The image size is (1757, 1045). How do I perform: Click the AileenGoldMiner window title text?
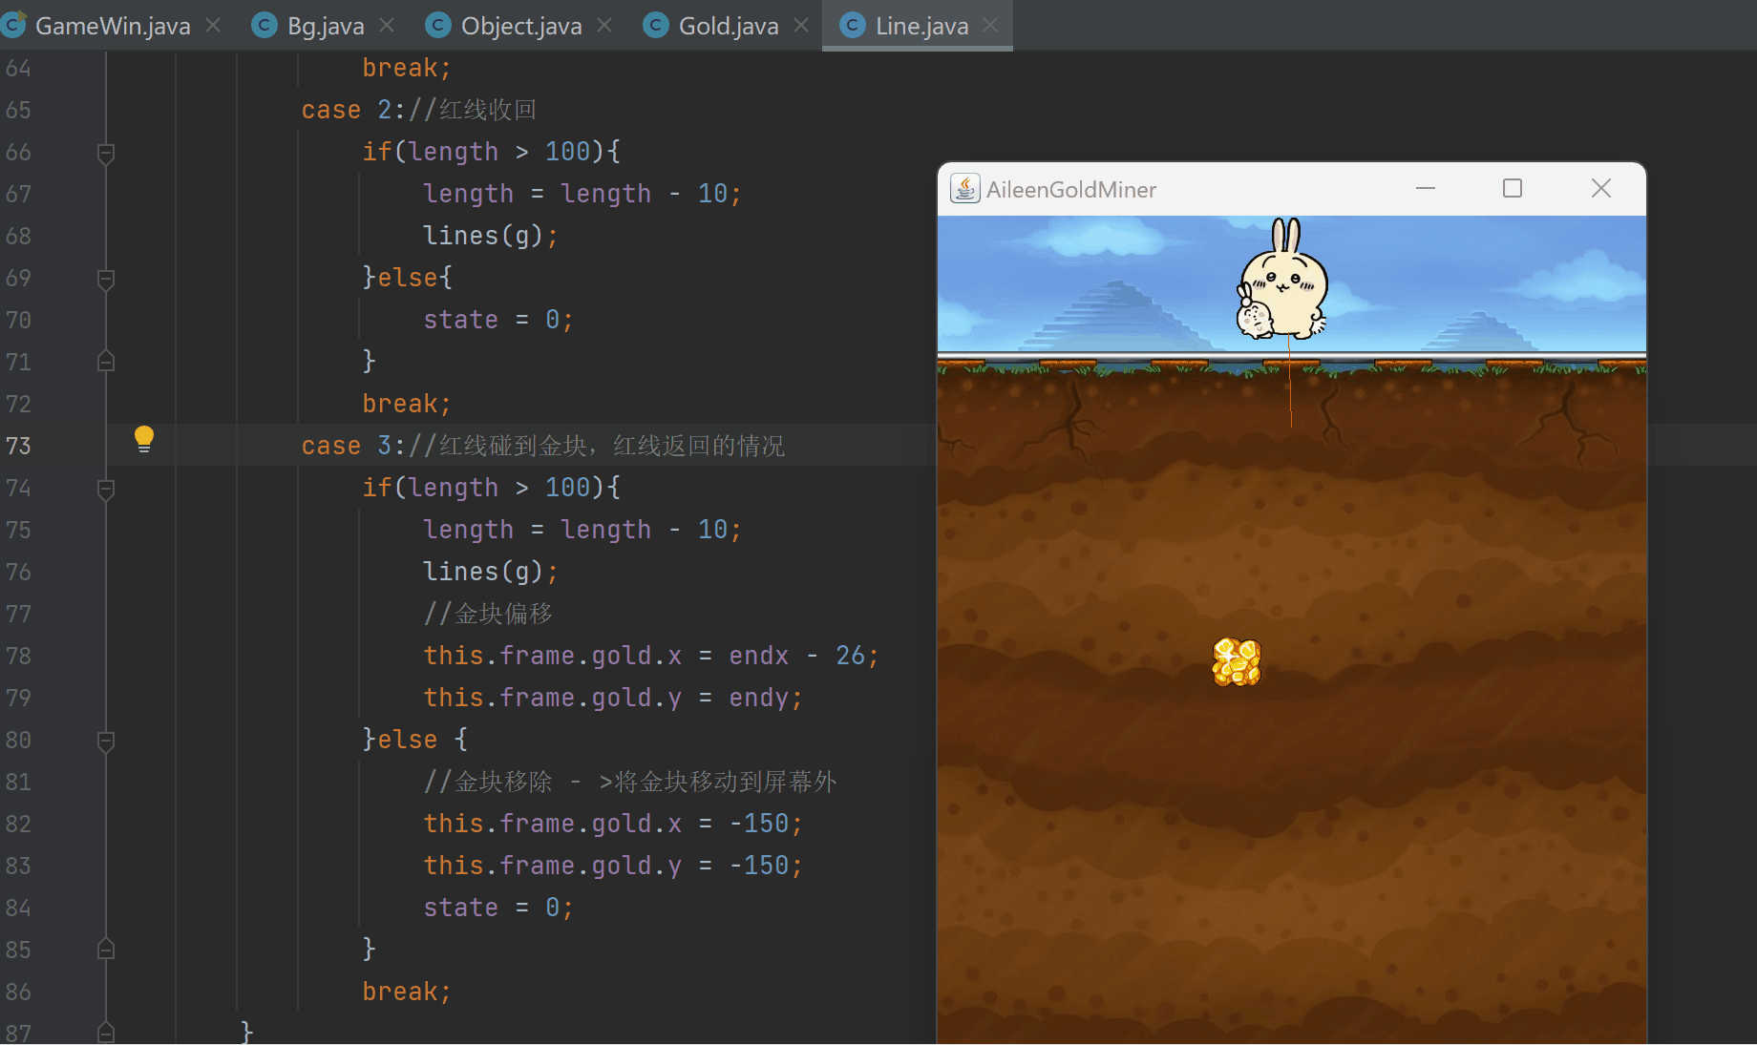pyautogui.click(x=1070, y=190)
